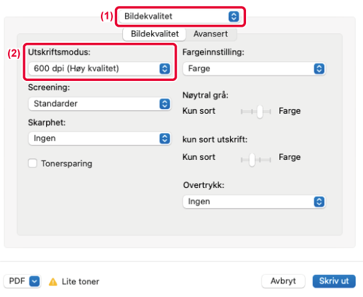Click the Avbryt button

pyautogui.click(x=283, y=281)
